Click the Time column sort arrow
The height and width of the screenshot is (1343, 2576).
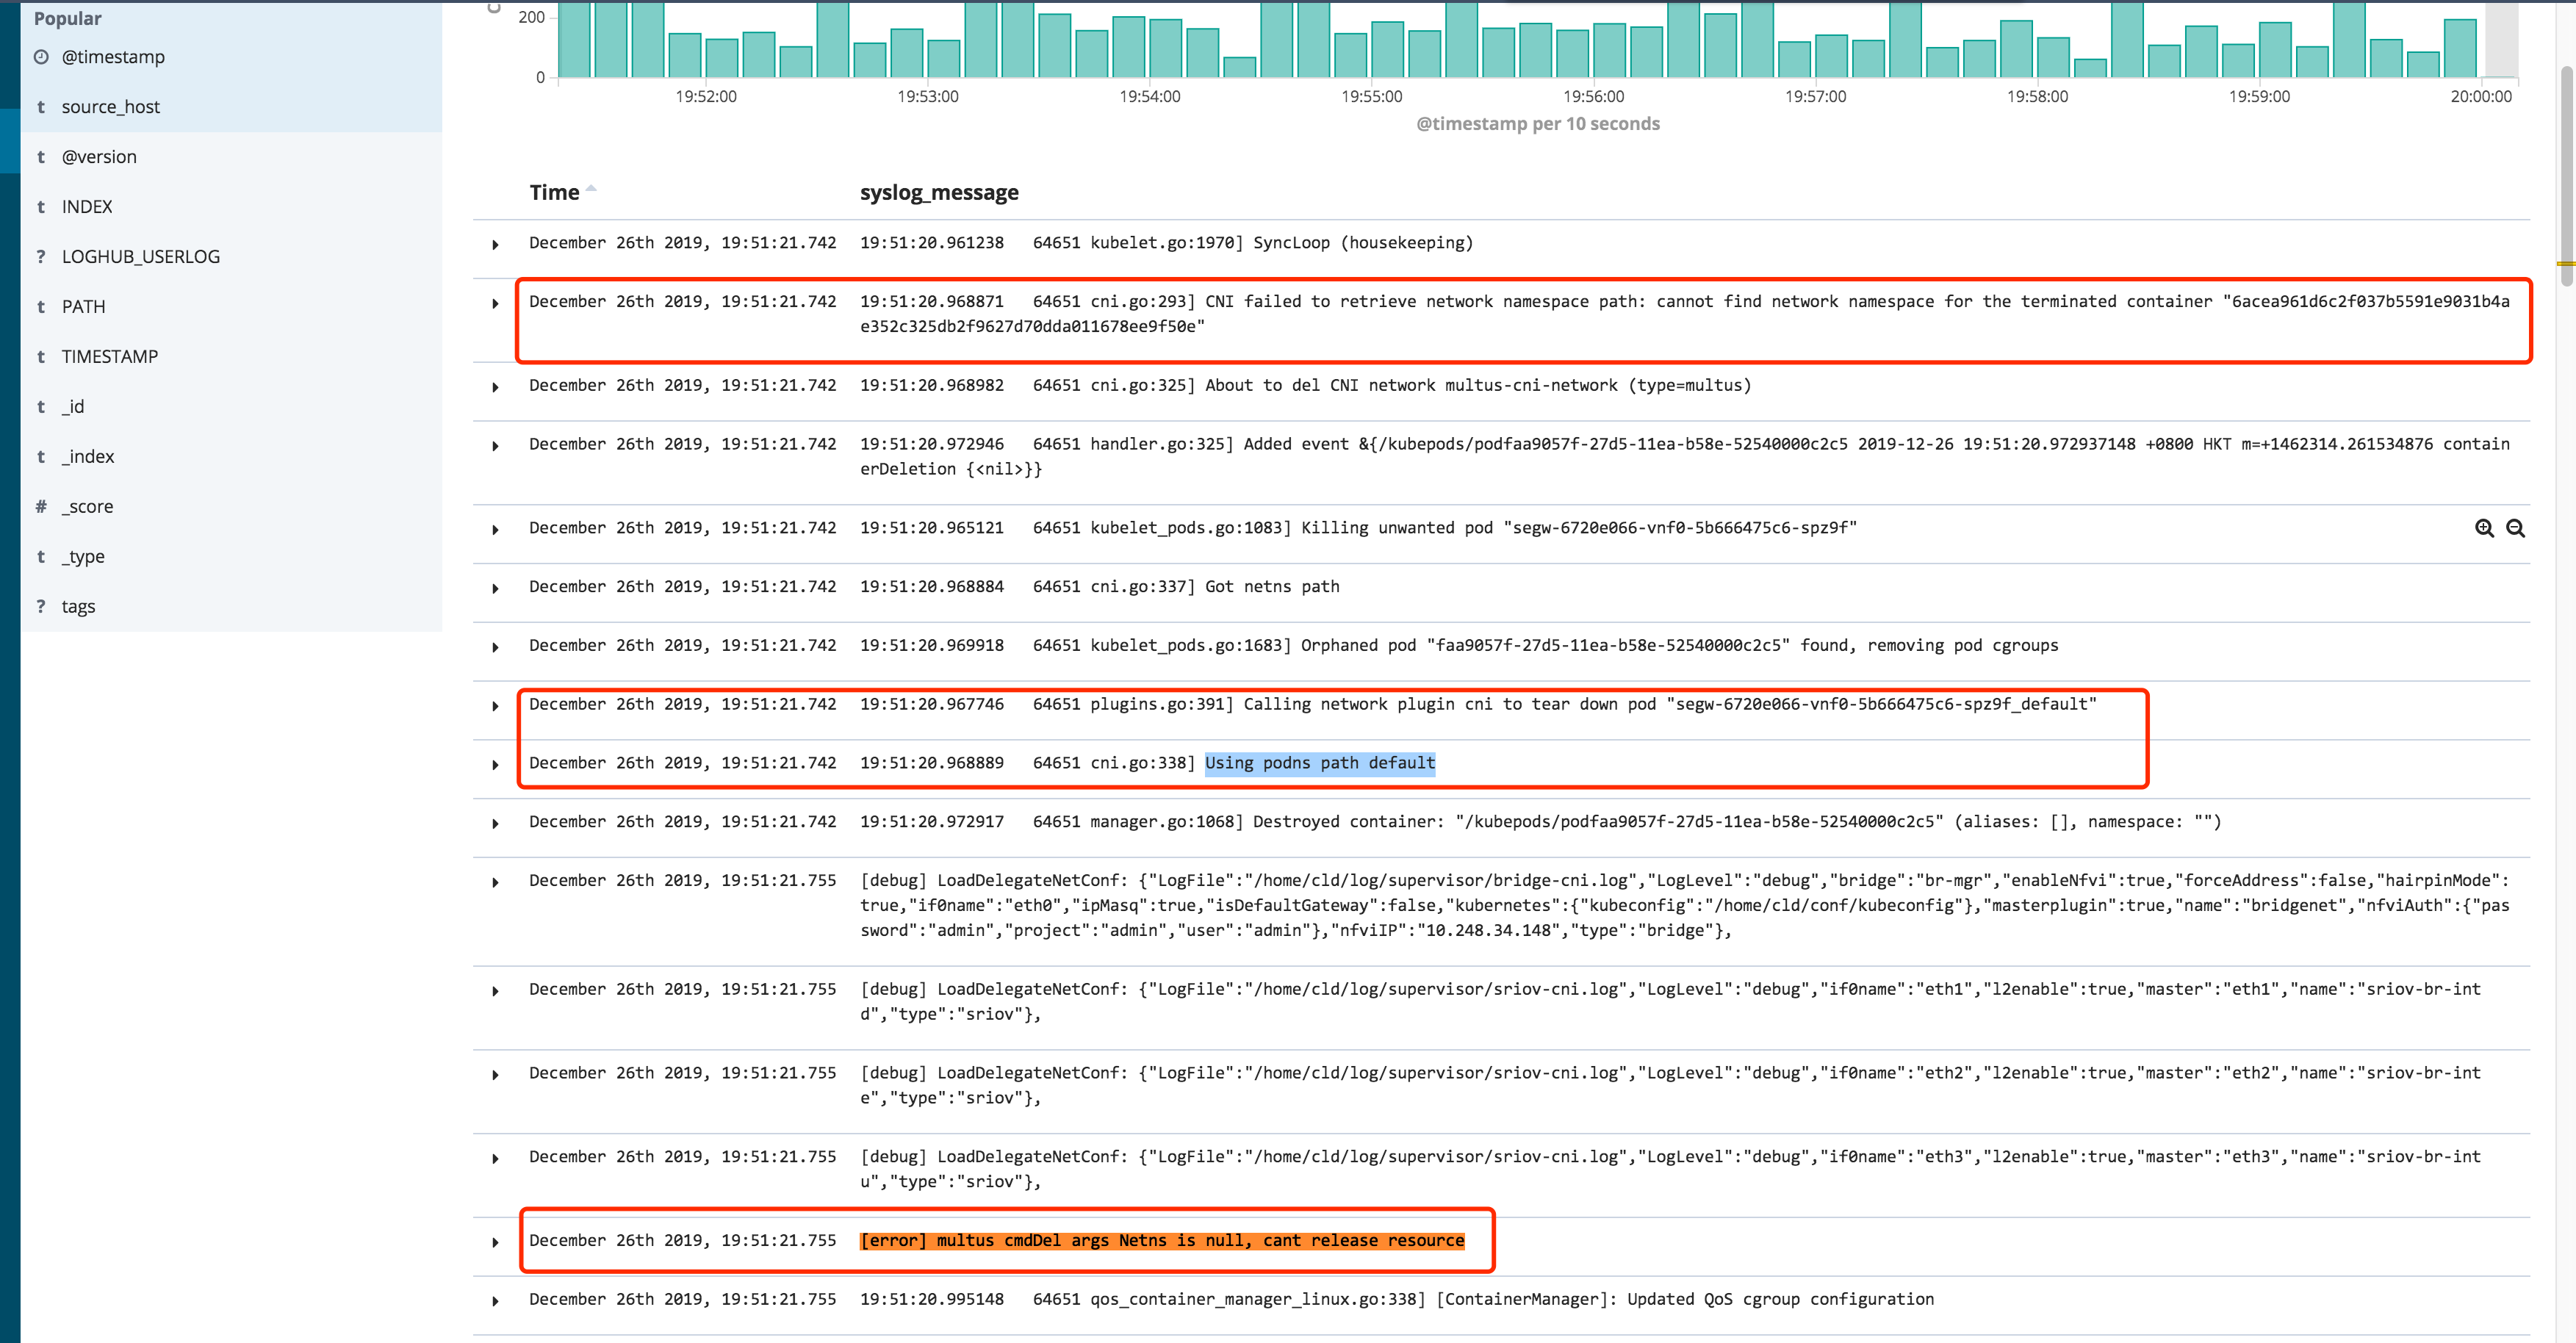(594, 187)
